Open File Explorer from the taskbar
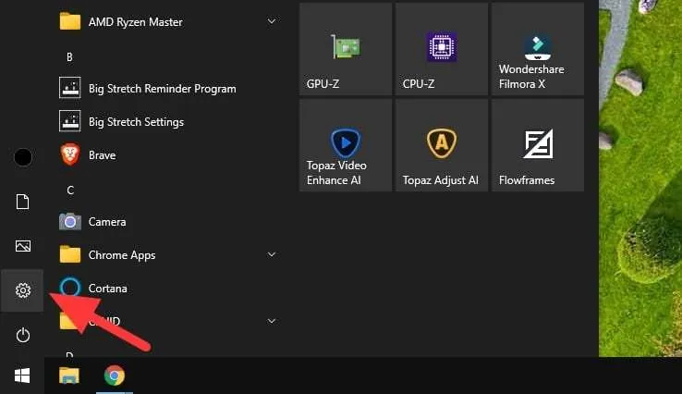Screen dimensions: 682x394 69,376
